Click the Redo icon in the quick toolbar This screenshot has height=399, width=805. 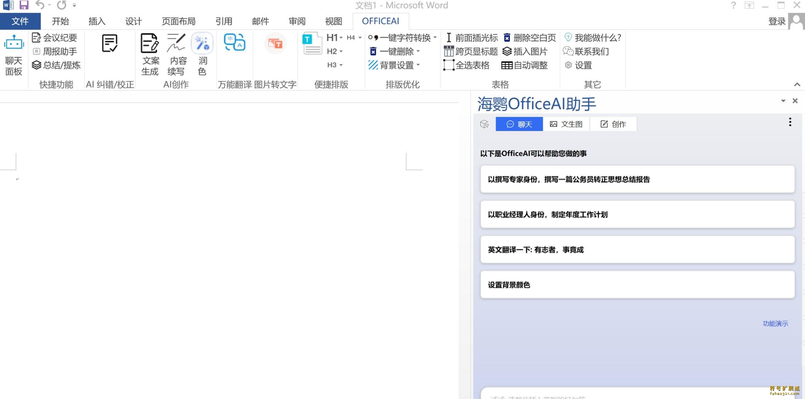(x=61, y=5)
